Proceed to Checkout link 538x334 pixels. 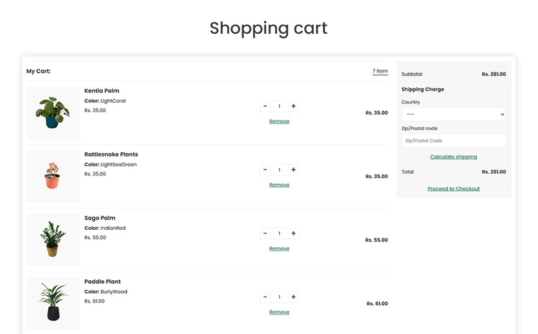click(454, 189)
